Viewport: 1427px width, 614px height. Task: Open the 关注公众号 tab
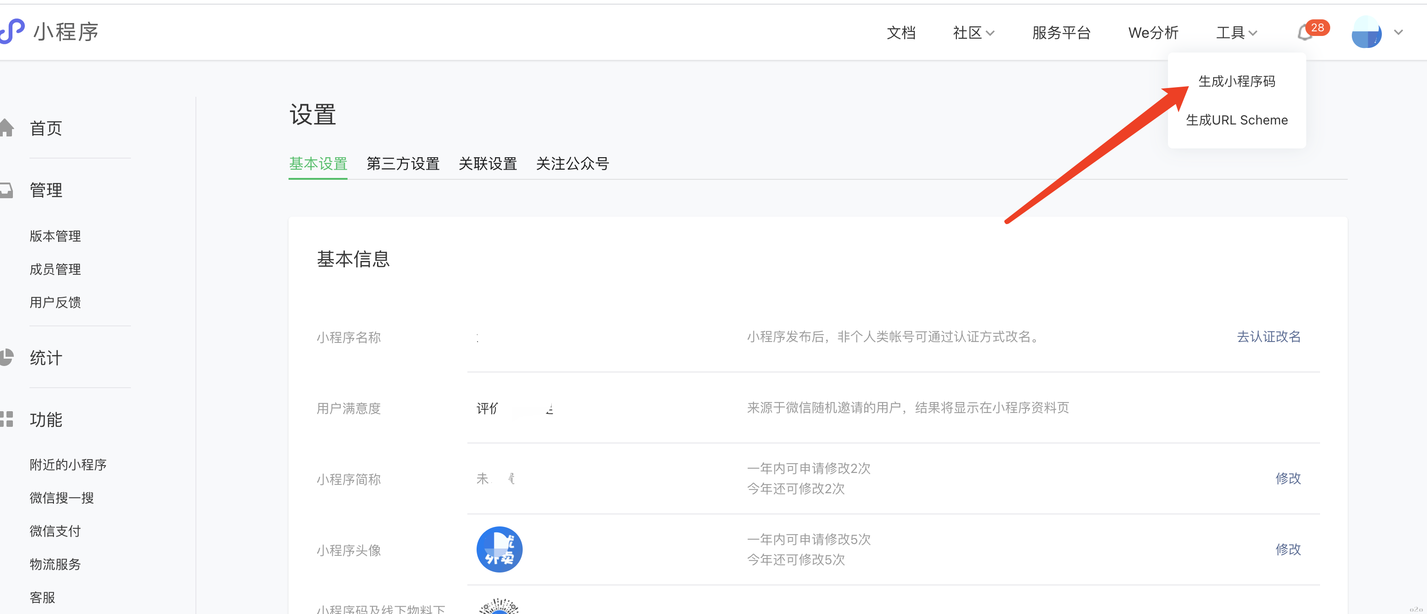point(572,164)
